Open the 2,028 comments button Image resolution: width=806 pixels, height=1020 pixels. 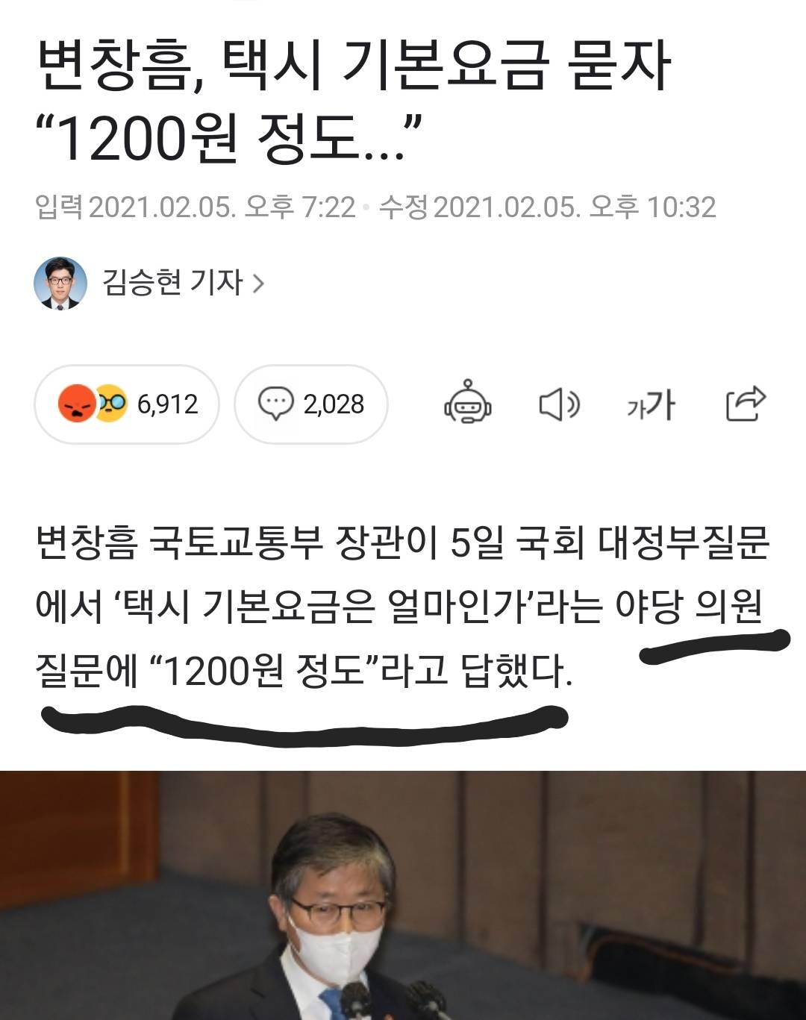[311, 404]
